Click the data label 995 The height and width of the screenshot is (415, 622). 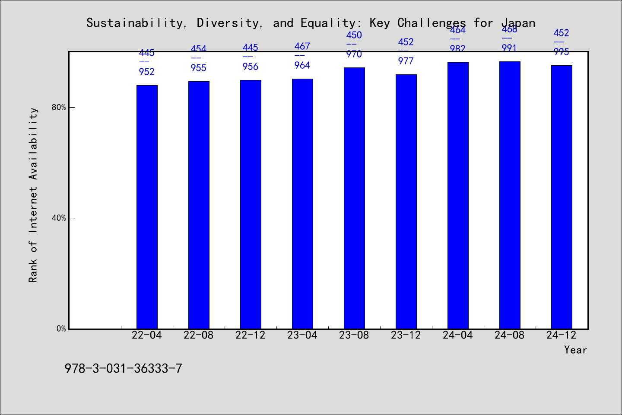pyautogui.click(x=562, y=52)
